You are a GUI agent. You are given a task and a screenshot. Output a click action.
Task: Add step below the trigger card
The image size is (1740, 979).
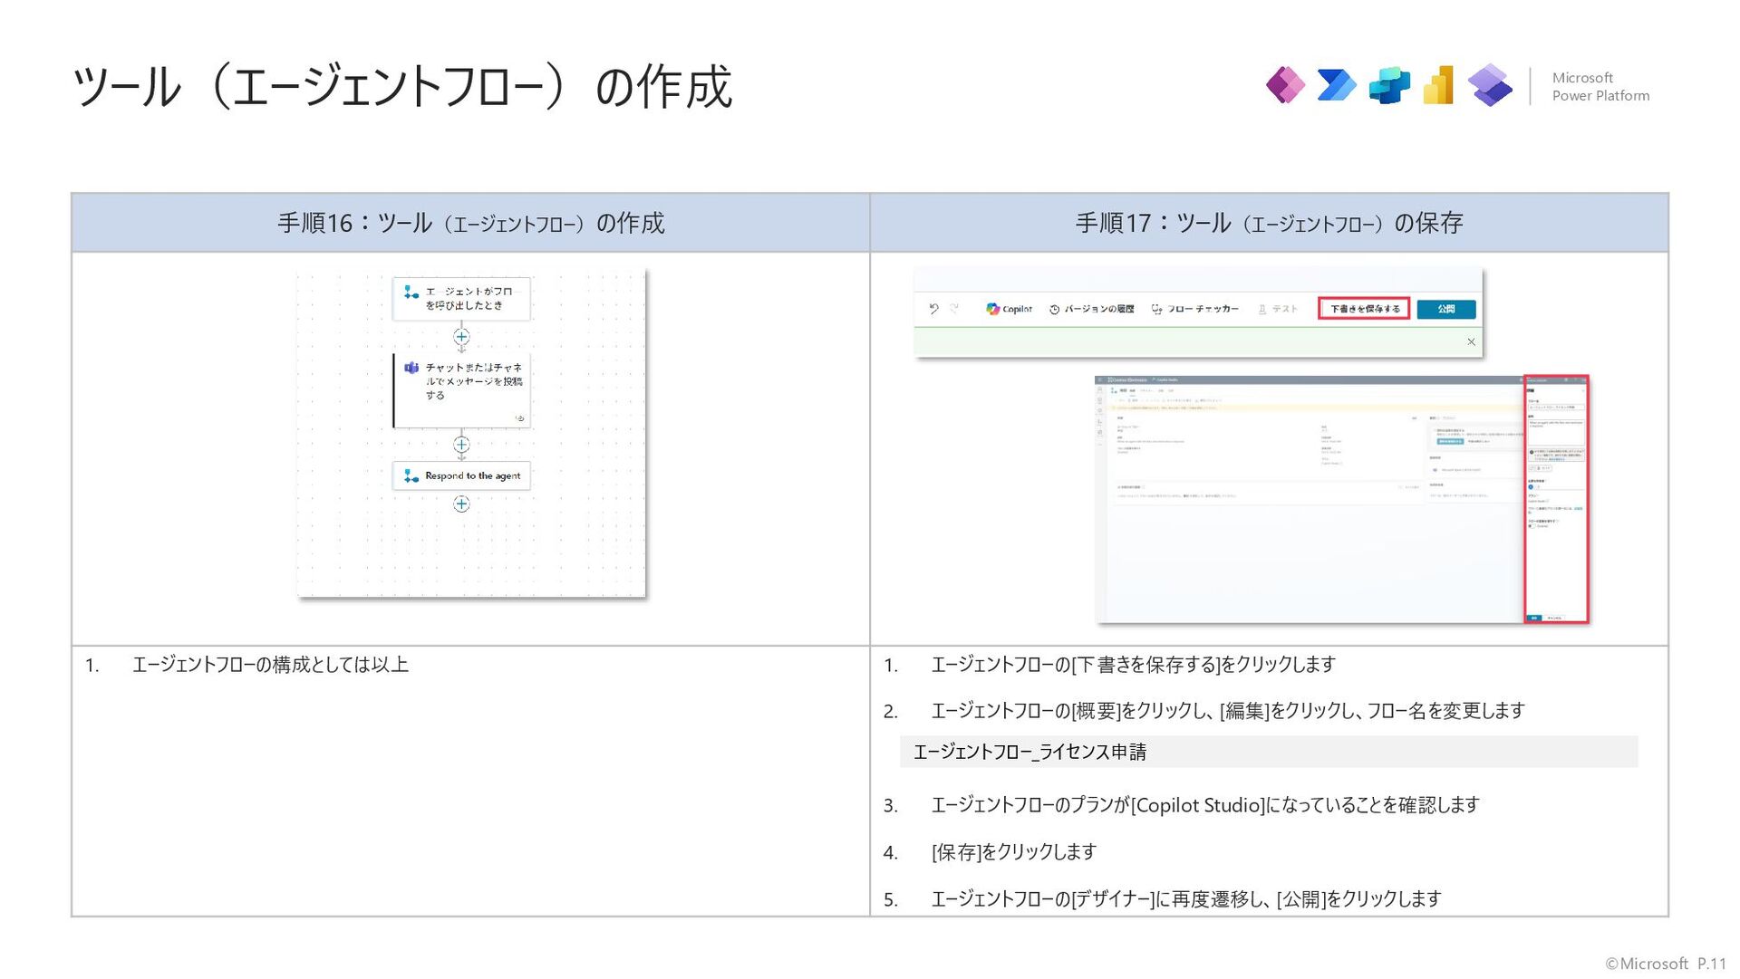(x=461, y=337)
